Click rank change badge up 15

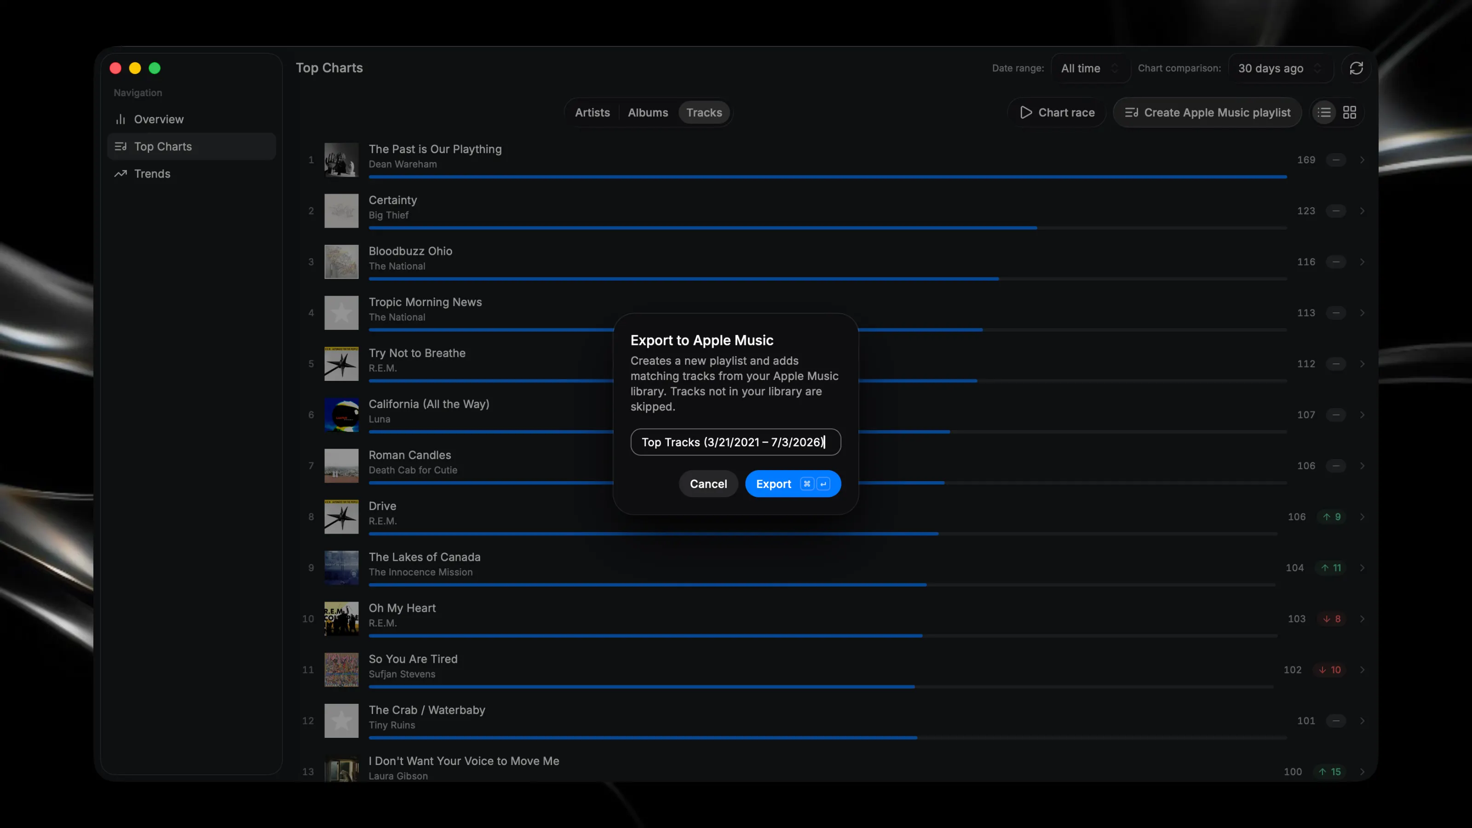coord(1329,771)
